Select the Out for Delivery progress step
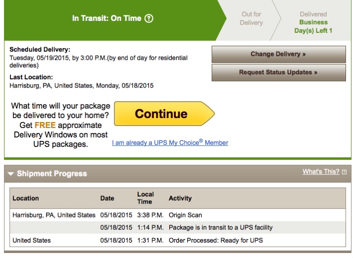Screen dimensions: 353x258 [251, 18]
